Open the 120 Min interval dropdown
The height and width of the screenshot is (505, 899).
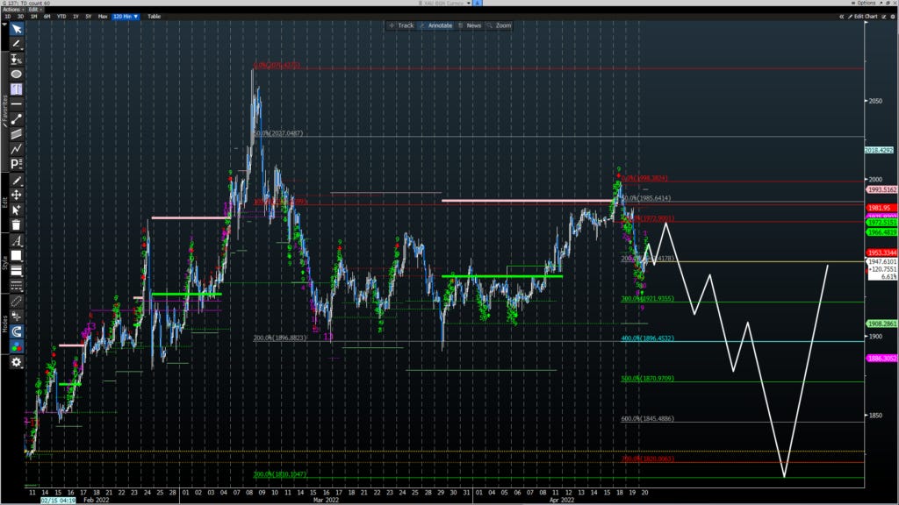pos(126,17)
